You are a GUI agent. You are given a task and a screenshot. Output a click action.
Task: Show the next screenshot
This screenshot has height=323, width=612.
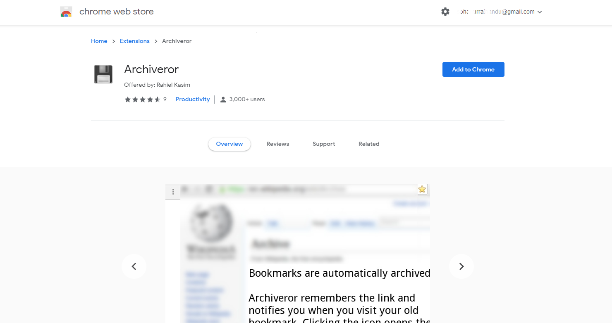pos(461,266)
